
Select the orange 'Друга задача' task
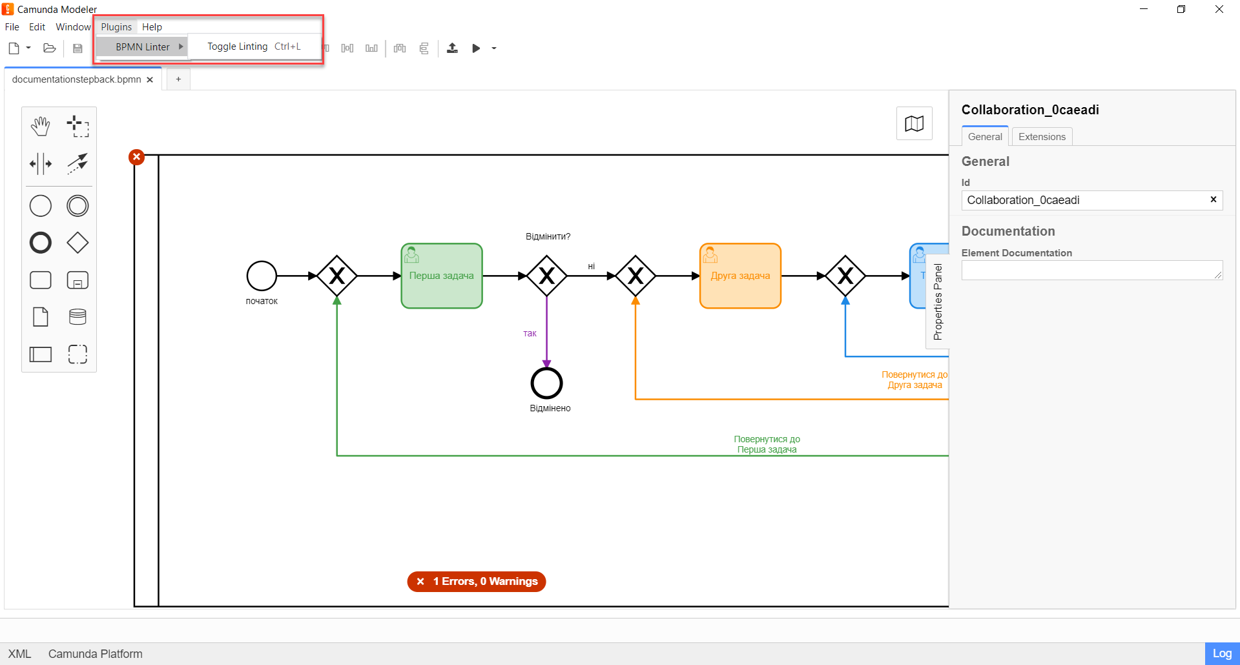740,276
